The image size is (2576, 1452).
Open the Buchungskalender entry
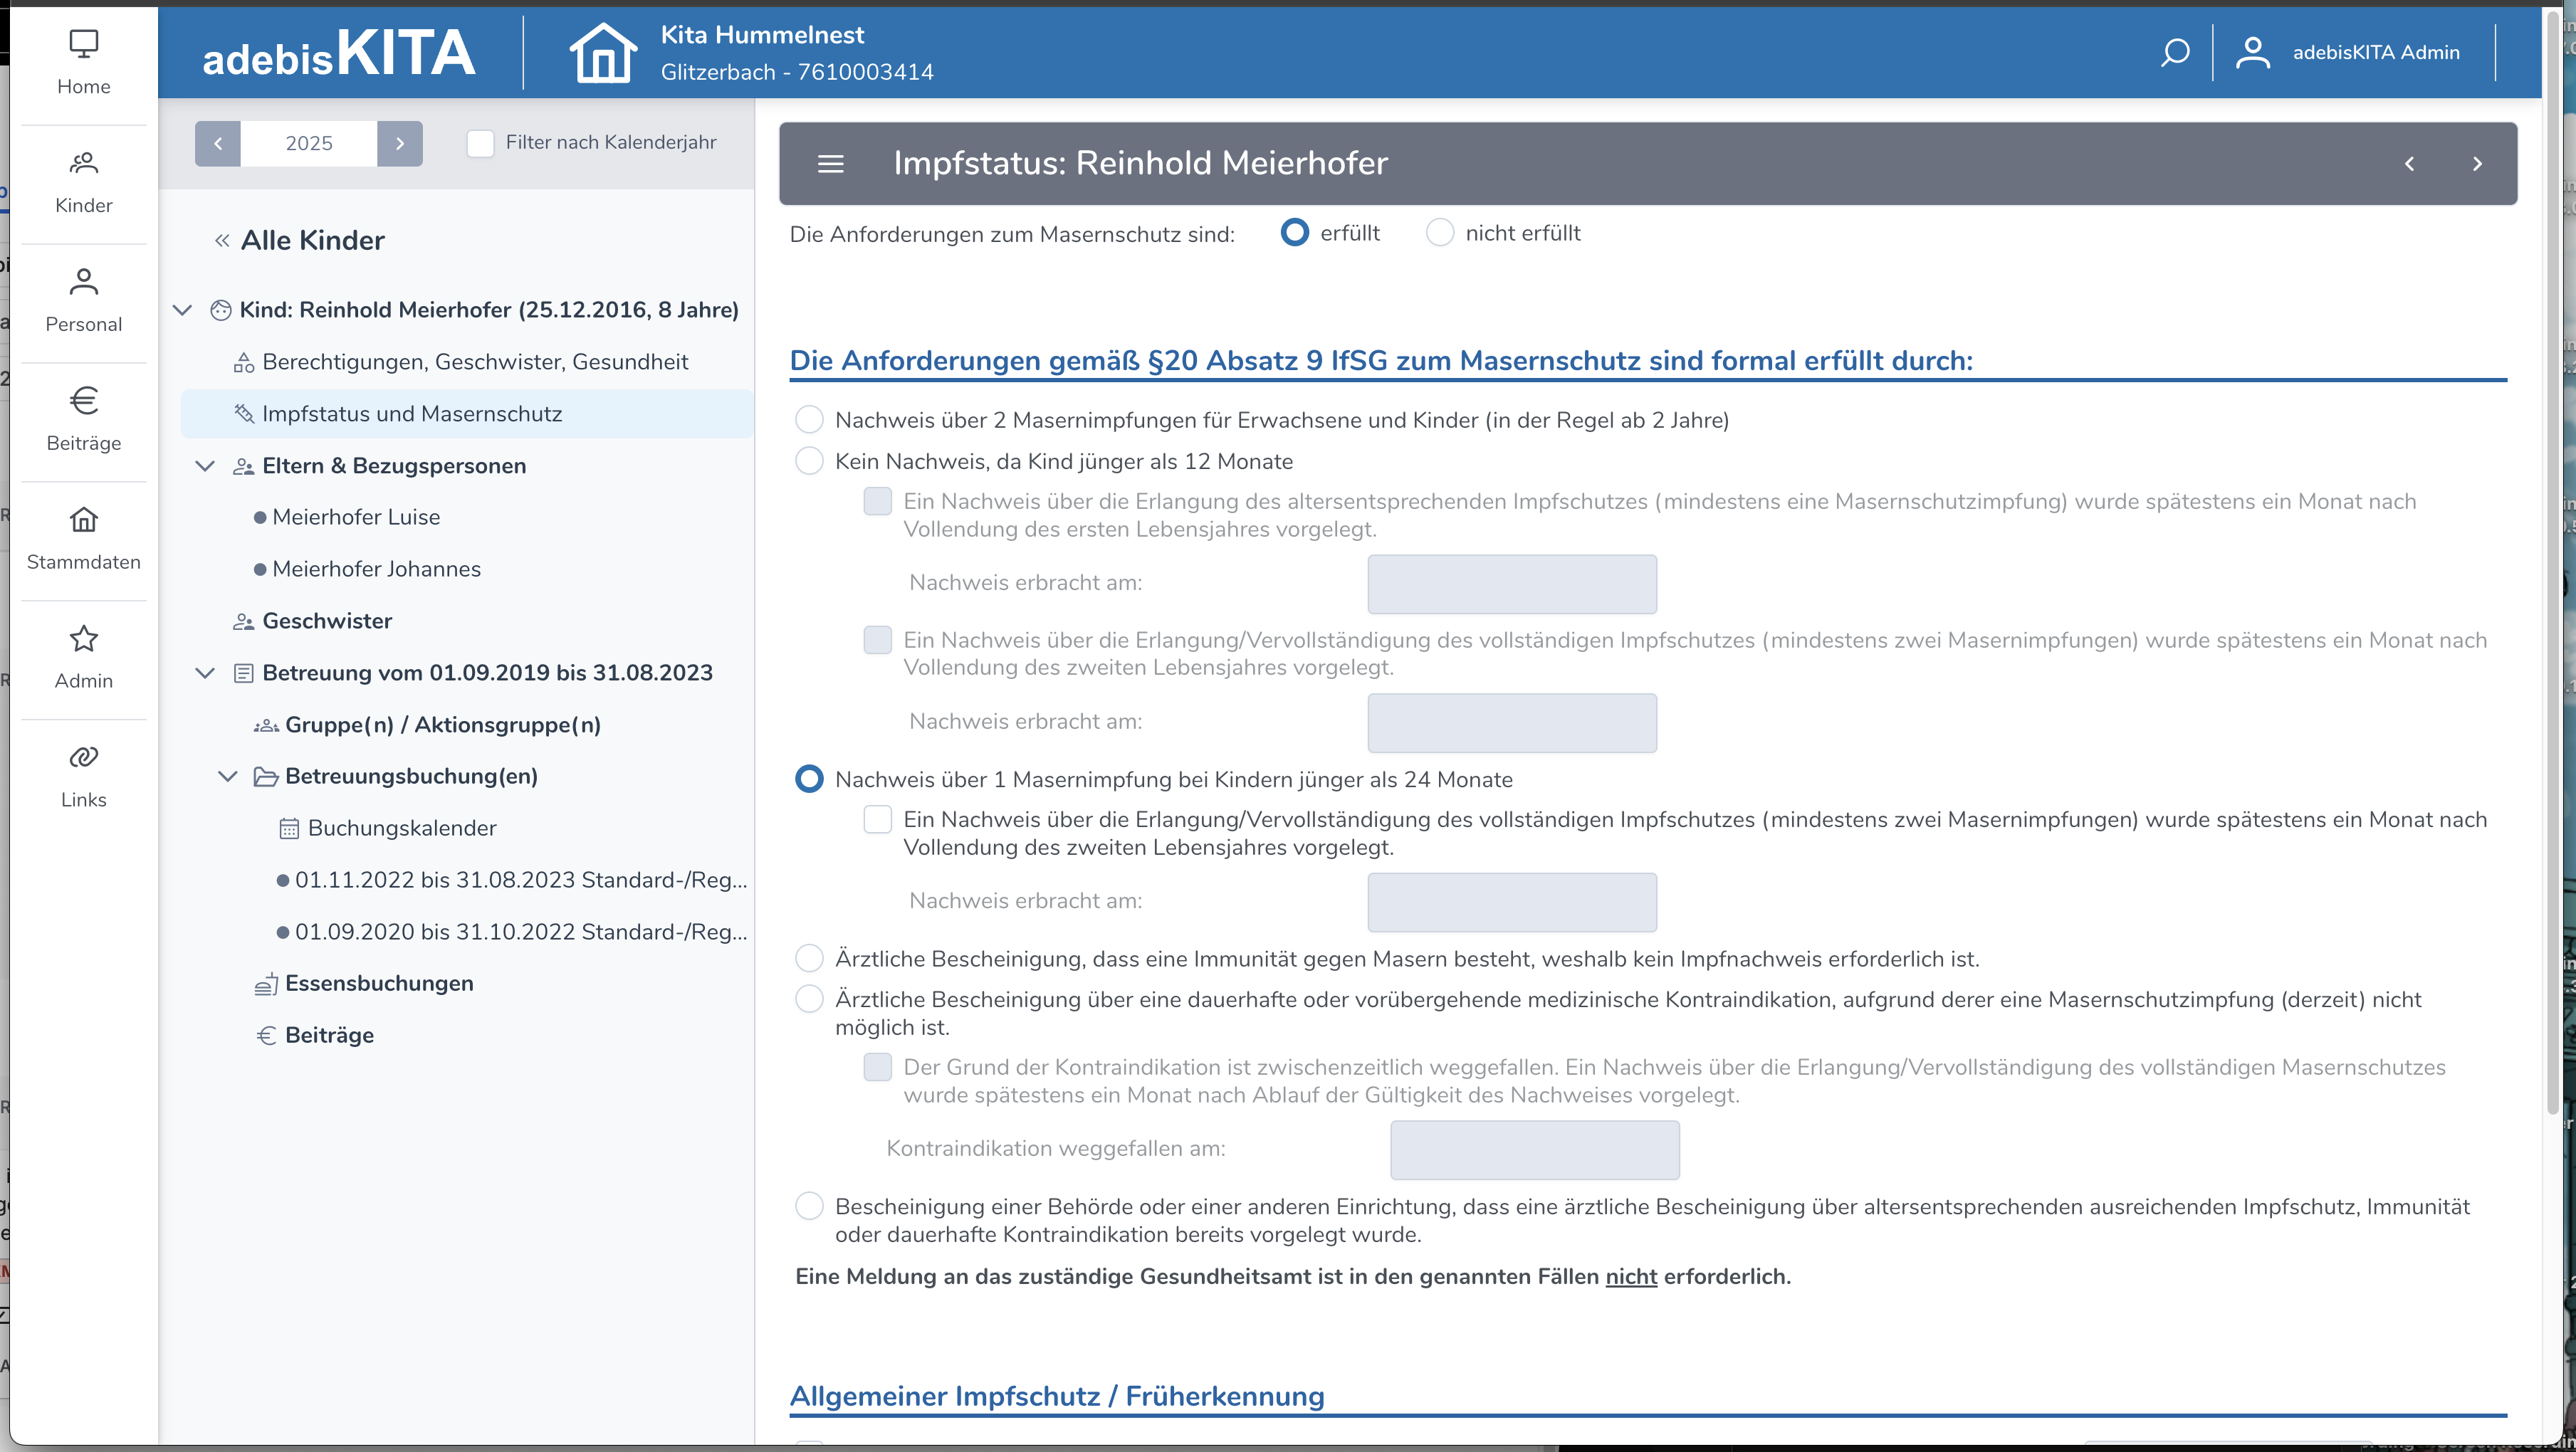coord(401,828)
